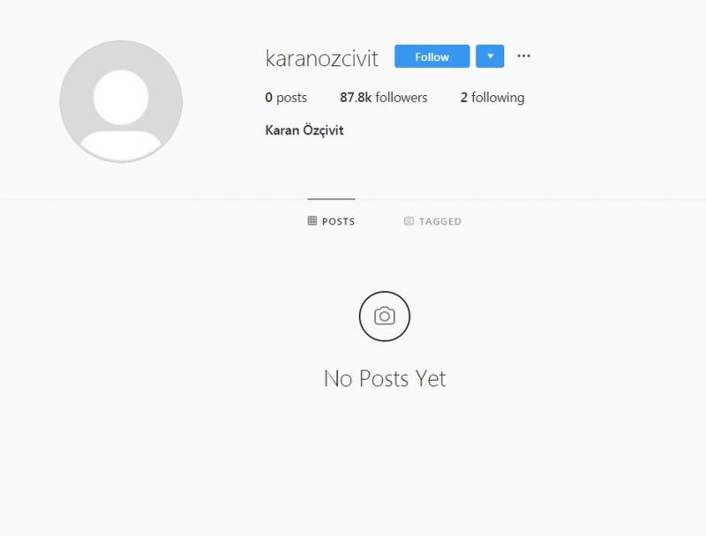Click the word following next to 2

coord(498,98)
